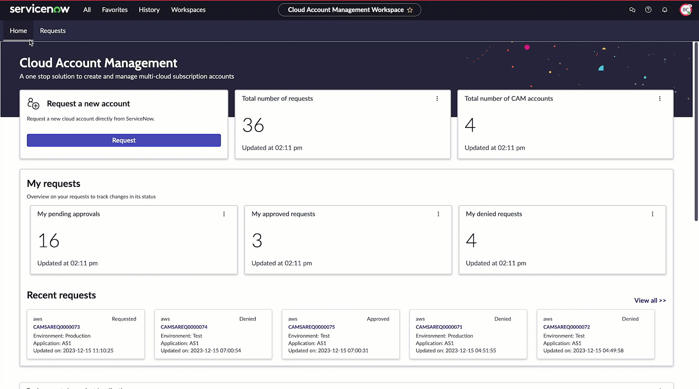Open options menu for My pending approvals
Screen dimensions: 699x389
tap(224, 214)
